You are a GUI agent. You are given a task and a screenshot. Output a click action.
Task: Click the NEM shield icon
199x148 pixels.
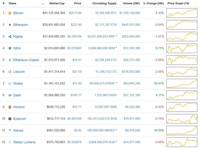(10, 48)
